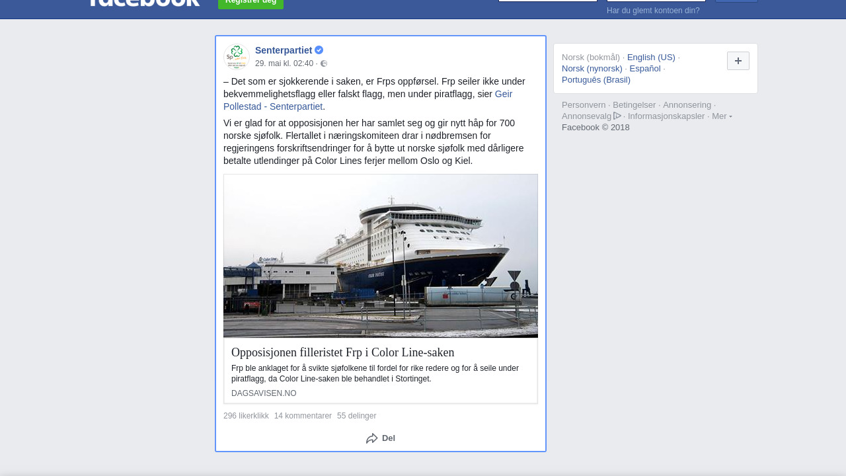Screen dimensions: 846x476
Task: Open 14 kommentarer
Action: pos(303,416)
